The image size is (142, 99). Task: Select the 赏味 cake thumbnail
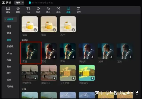click(68, 24)
